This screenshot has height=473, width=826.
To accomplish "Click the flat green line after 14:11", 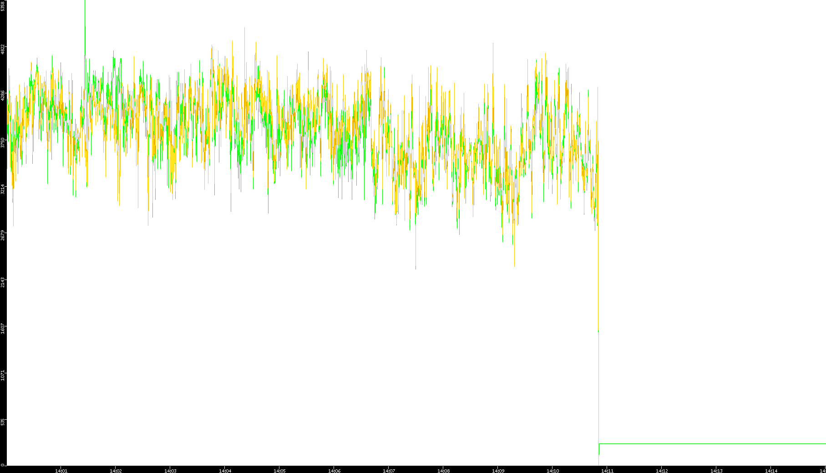I will pyautogui.click(x=710, y=443).
